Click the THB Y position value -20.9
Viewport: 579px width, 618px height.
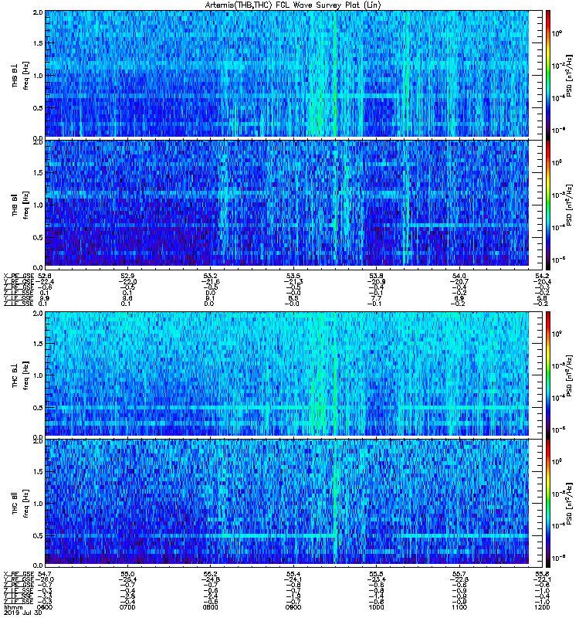[x=376, y=281]
